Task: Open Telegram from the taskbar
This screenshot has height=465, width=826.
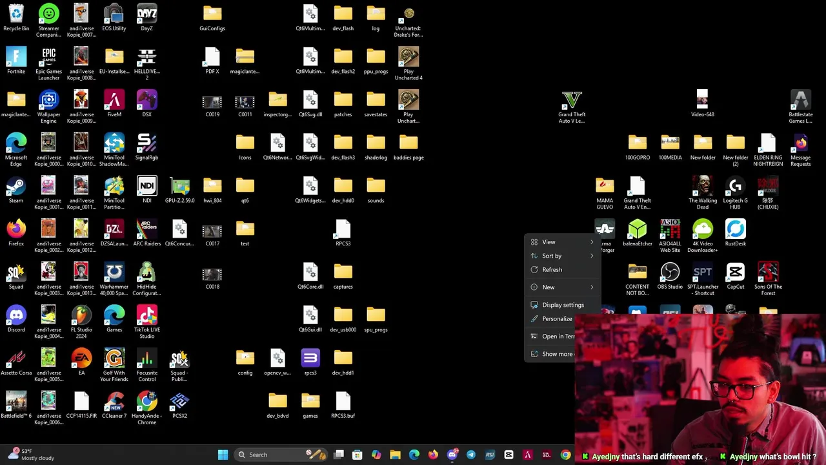Action: click(x=470, y=455)
